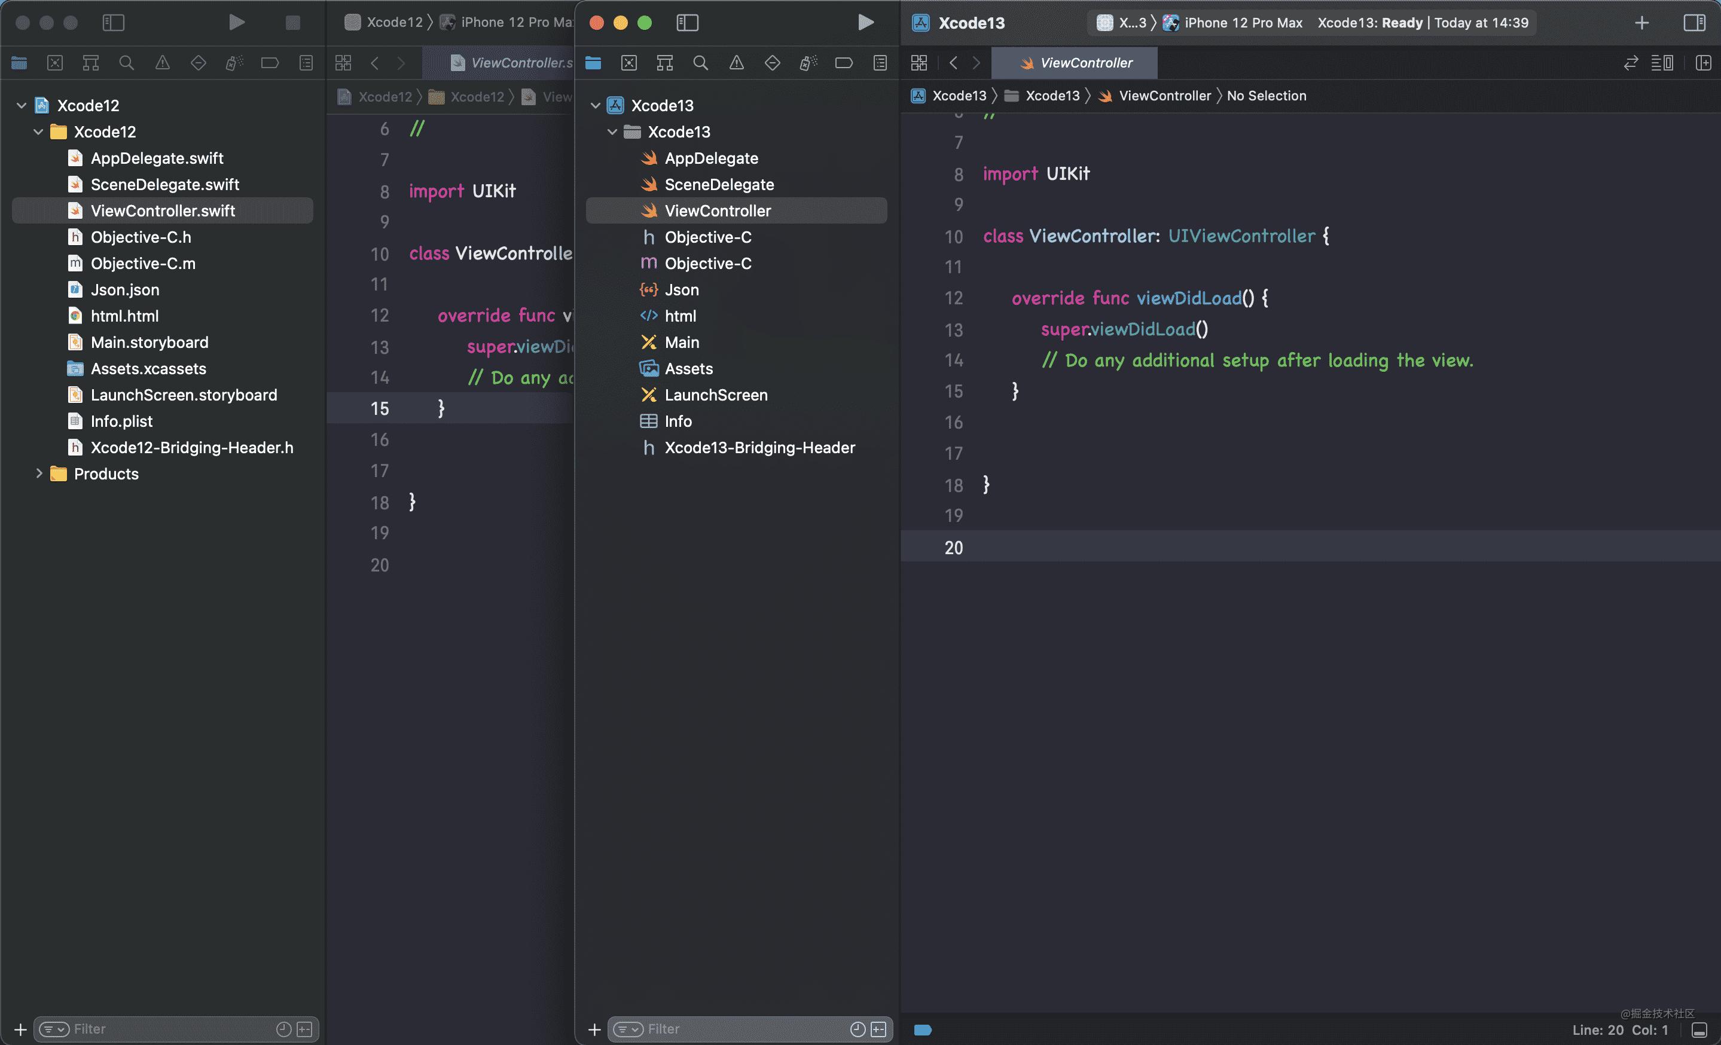Open Xcode13 source control navigator
Screen dimensions: 1721x1045
tap(628, 63)
